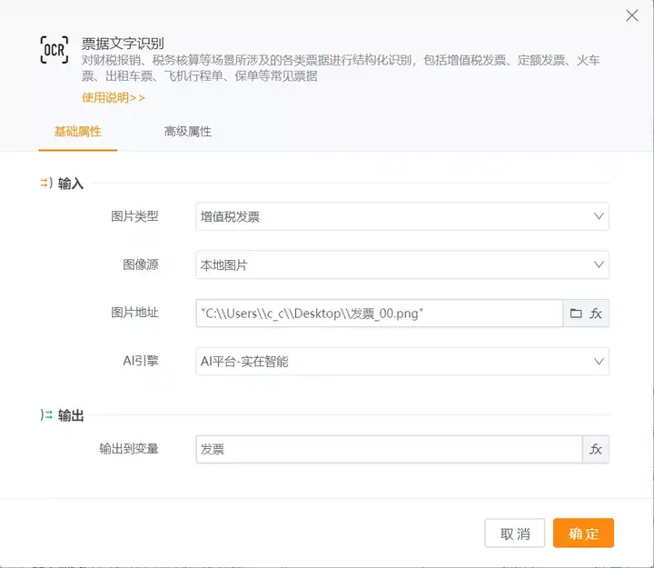Viewport: 654px width, 568px height.
Task: Click the OCR logo icon
Action: pyautogui.click(x=54, y=50)
